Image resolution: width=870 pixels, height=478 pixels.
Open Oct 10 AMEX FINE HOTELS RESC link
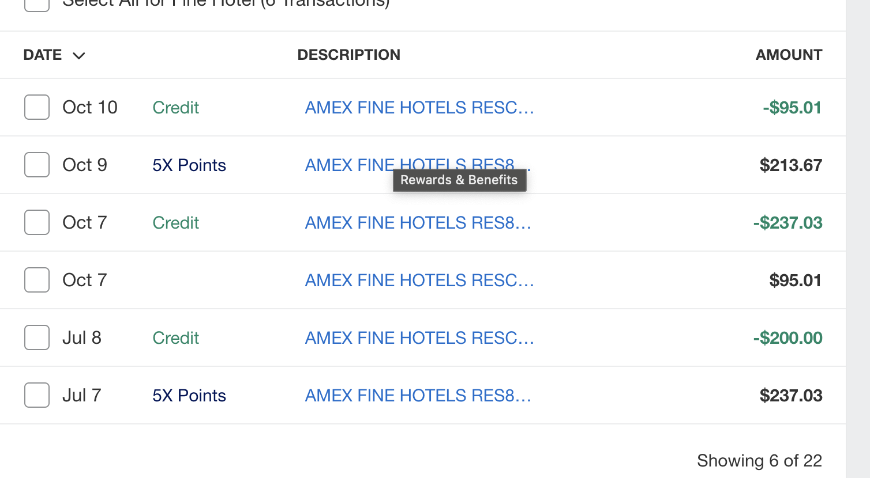[x=419, y=107]
